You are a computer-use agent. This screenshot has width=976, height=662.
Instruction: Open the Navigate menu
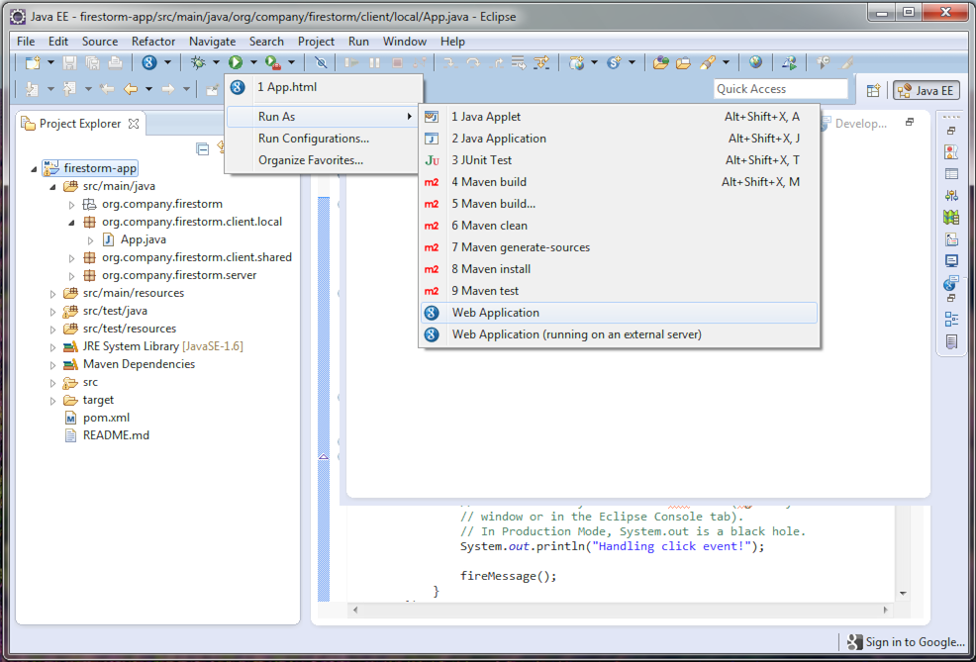212,41
